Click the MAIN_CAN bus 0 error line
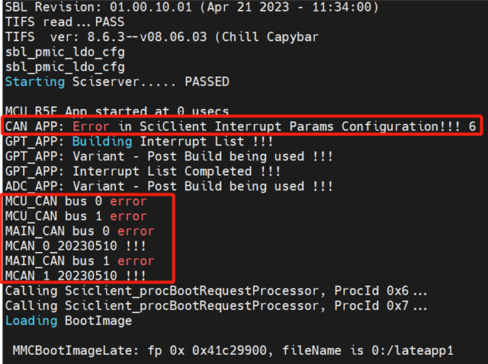 pyautogui.click(x=79, y=231)
